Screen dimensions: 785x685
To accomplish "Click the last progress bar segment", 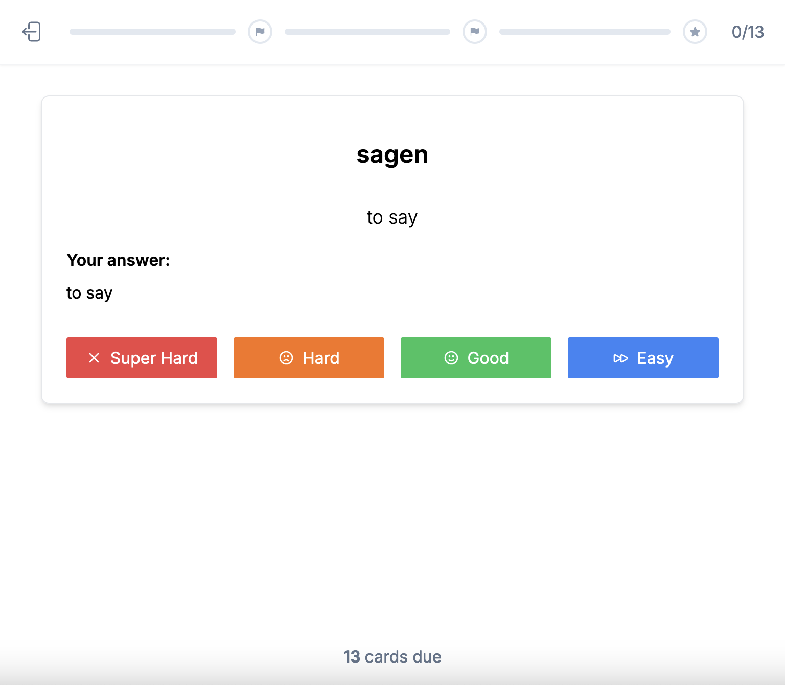I will (x=585, y=32).
